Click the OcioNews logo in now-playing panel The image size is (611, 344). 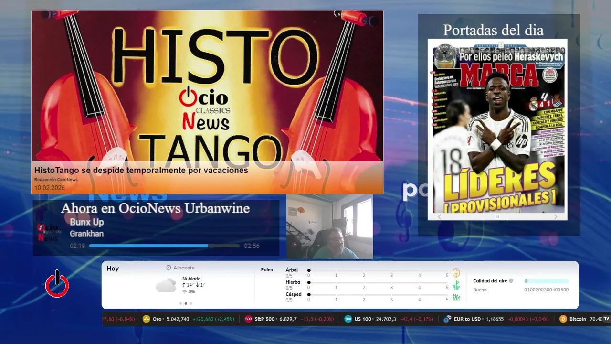pyautogui.click(x=48, y=232)
